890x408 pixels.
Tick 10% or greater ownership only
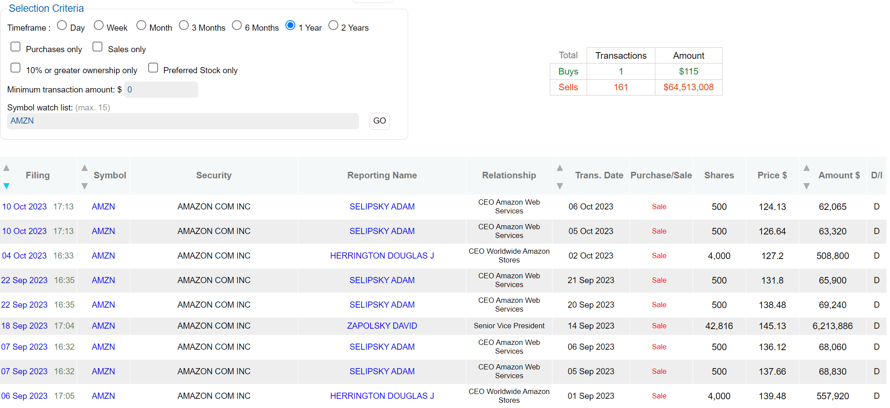[x=15, y=67]
